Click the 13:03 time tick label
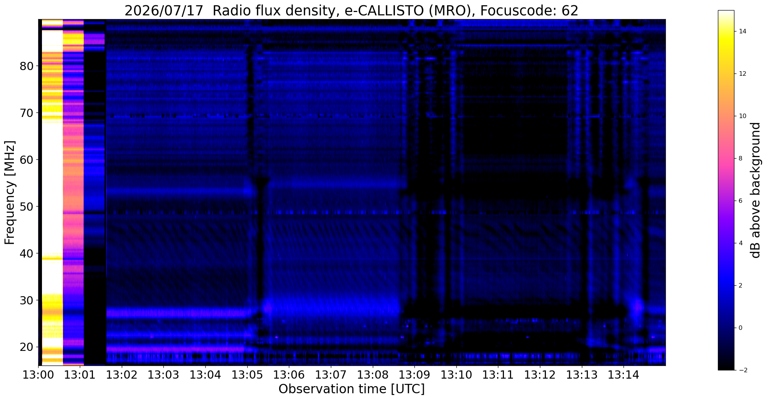 164,375
